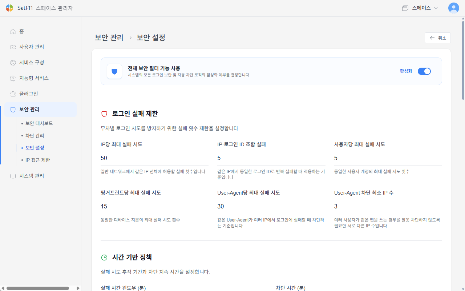Edit the 핑거프린트당 최대 실패 시도 field
Screen dimensions: 465x291
(x=154, y=207)
